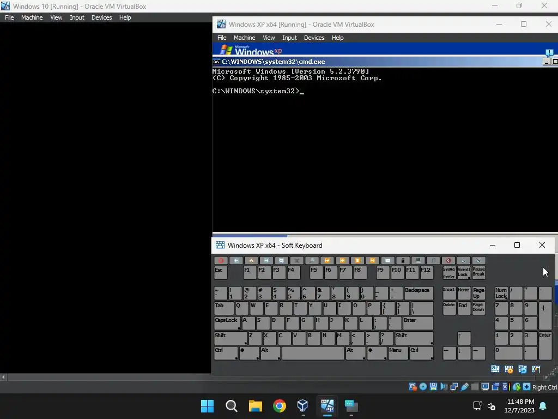The width and height of the screenshot is (558, 419).
Task: Click the browser Back multimedia key on soft keyboard
Action: (x=236, y=260)
